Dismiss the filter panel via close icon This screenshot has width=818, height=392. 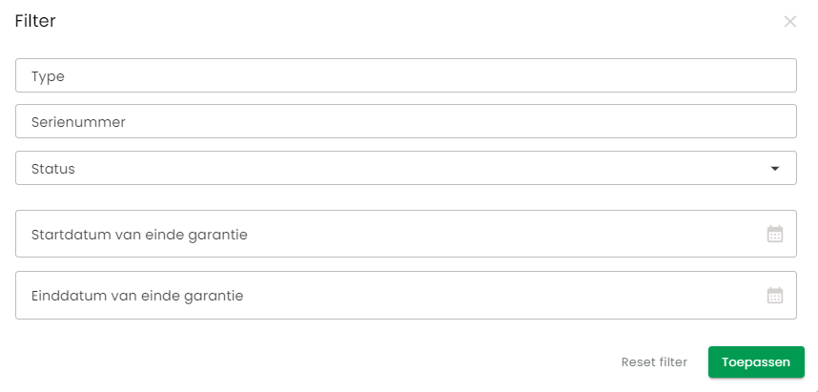790,21
